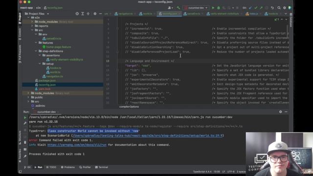Viewport: 313px width, 176px height.
Task: Close the tsconfig.json editor tab
Action: coord(179,14)
